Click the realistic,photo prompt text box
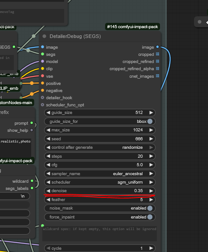 (x=16, y=148)
